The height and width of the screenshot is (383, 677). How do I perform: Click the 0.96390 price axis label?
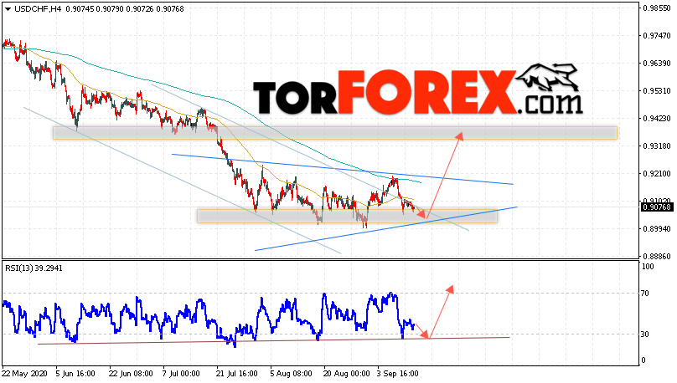click(x=656, y=63)
